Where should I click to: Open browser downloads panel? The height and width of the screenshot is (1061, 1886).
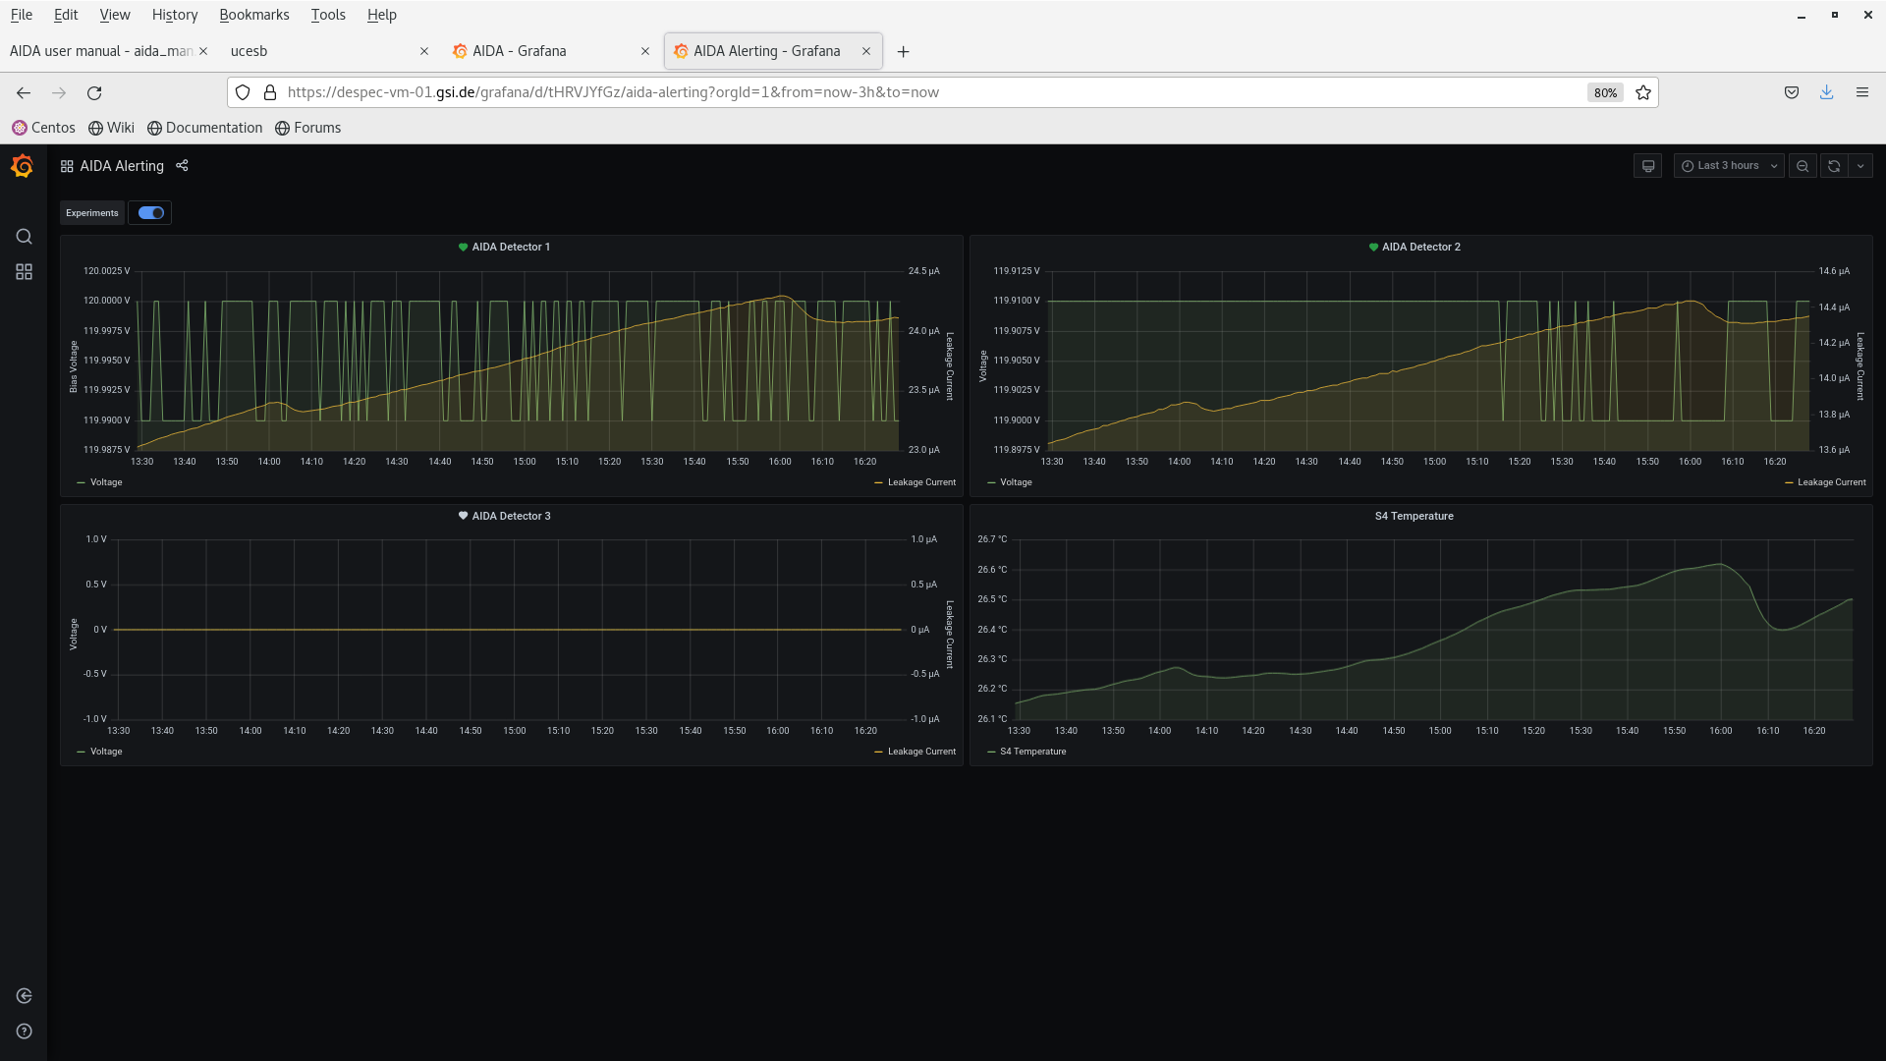(1827, 92)
